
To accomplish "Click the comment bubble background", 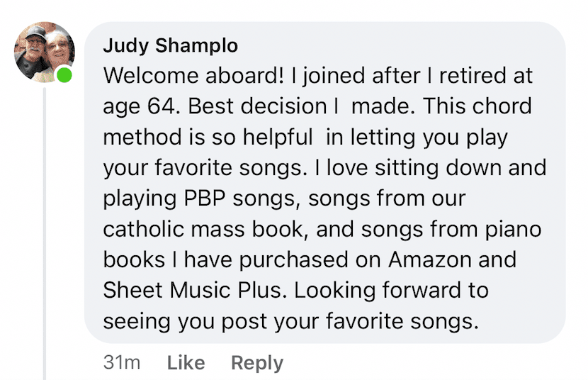I will coord(324,182).
